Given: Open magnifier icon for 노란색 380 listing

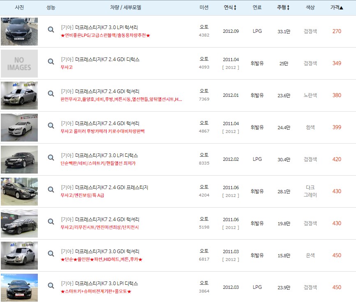Looking at the screenshot, I should pyautogui.click(x=51, y=93).
